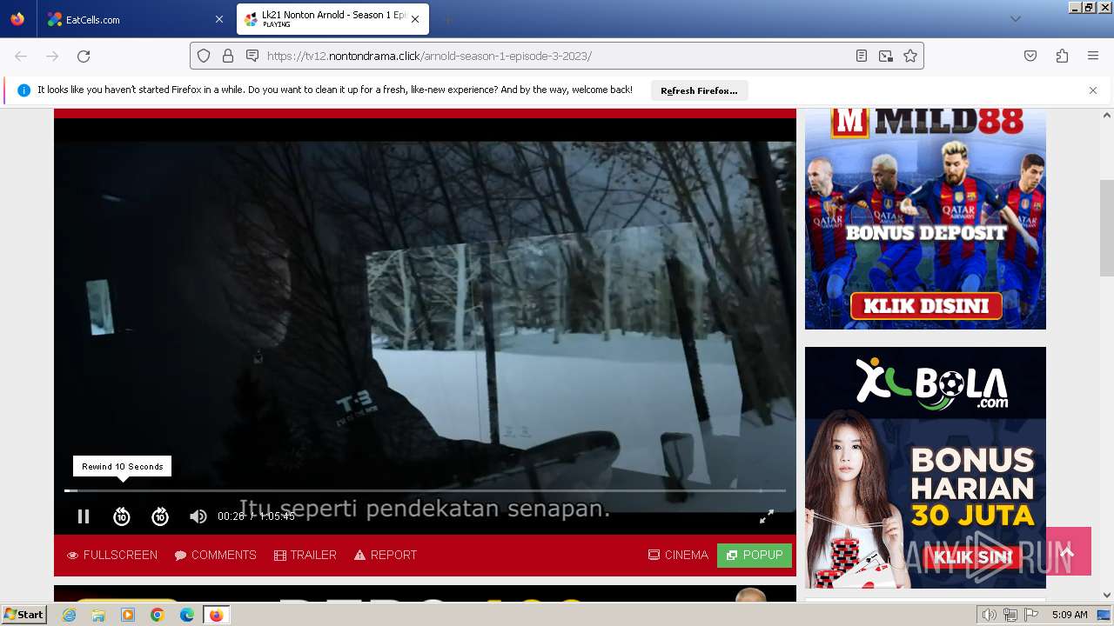The image size is (1114, 626).
Task: Close the EatCells.com tab
Action: tap(218, 19)
